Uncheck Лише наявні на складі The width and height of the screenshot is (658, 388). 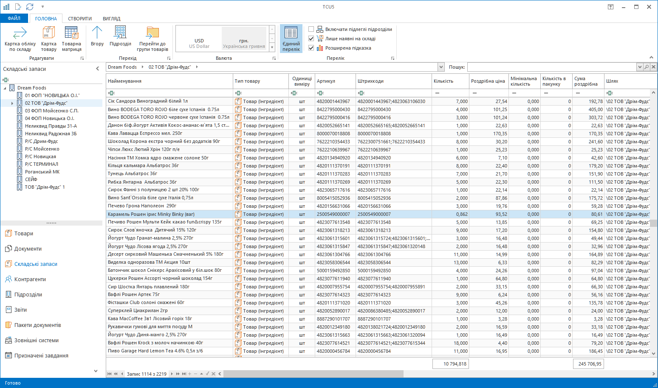311,39
